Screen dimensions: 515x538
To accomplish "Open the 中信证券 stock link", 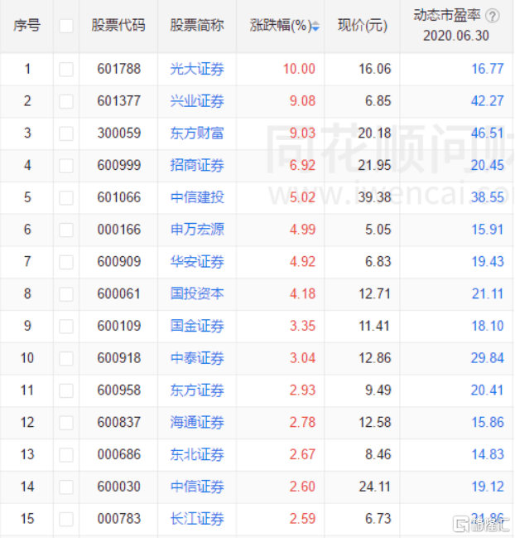I will [197, 487].
